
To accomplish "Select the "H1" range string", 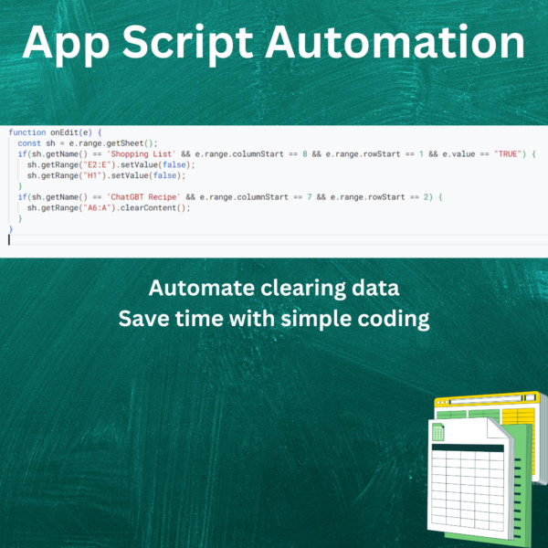I will click(x=92, y=175).
